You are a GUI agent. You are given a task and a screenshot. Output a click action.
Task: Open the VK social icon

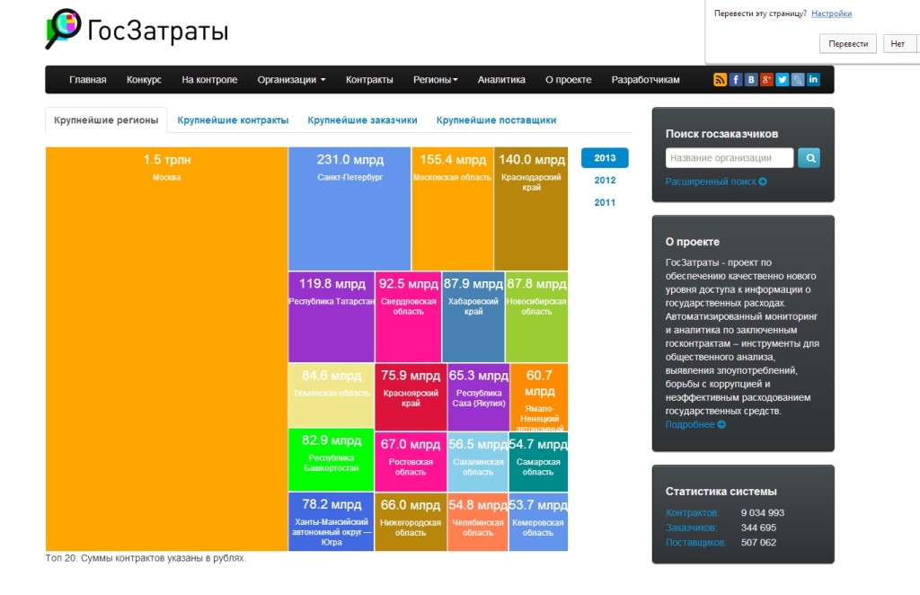coord(751,79)
